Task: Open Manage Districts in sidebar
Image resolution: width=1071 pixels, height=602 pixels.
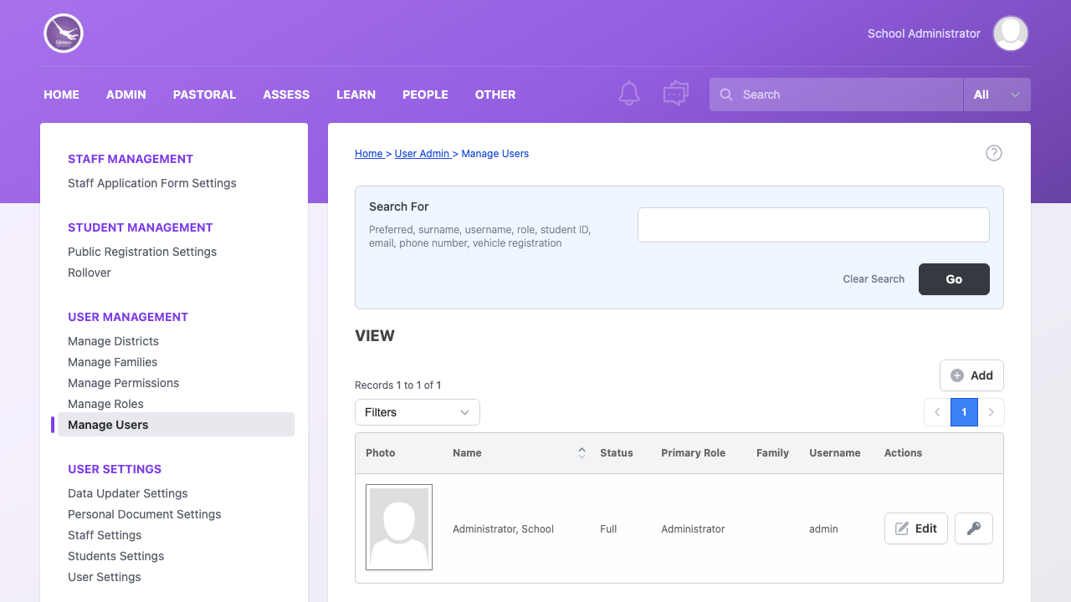Action: point(113,341)
